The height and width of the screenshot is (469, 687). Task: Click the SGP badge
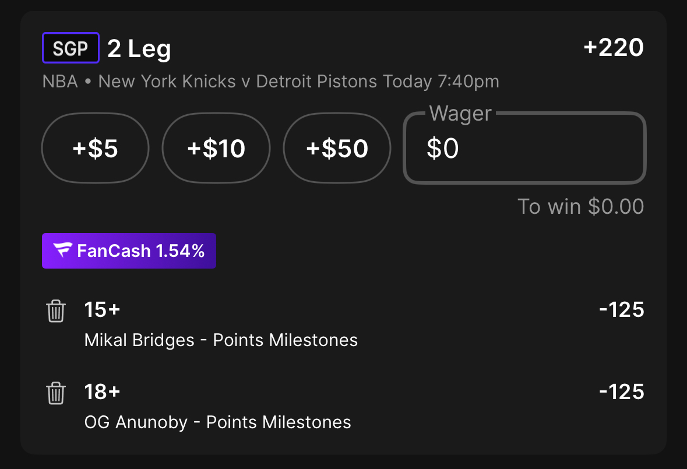[x=71, y=48]
